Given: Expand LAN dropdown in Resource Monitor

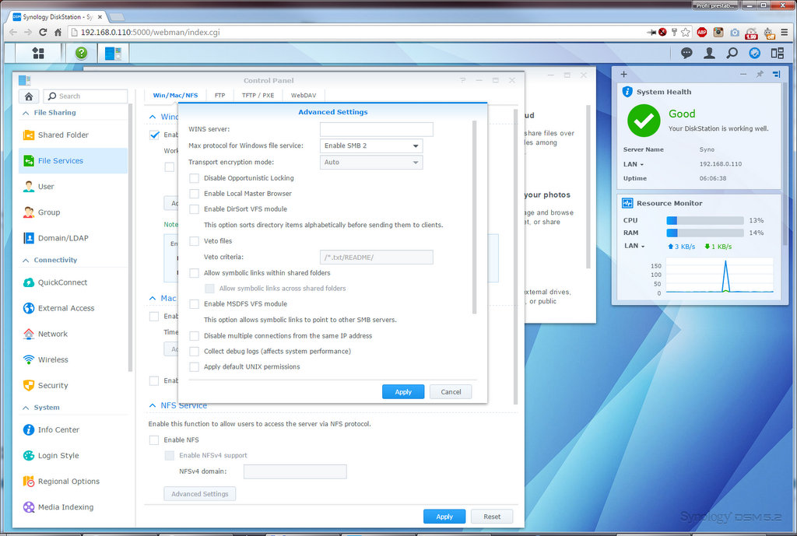Looking at the screenshot, I should (634, 246).
